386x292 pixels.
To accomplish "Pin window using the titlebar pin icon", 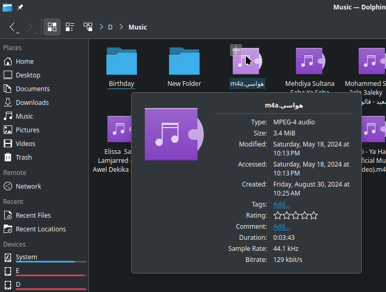I will tap(20, 7).
